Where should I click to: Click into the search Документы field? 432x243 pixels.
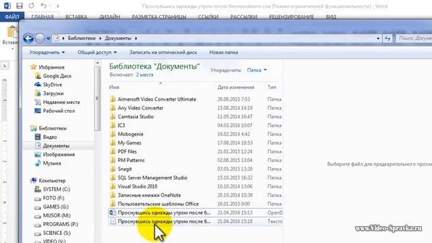[414, 38]
